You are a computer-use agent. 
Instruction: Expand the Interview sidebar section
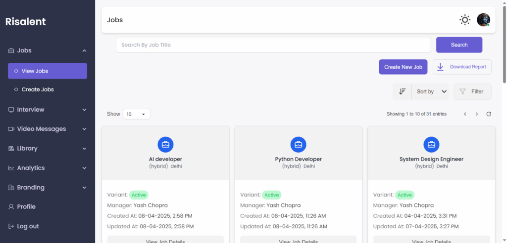[x=48, y=110]
